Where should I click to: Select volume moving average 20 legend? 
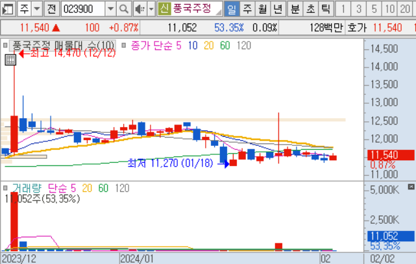point(87,188)
